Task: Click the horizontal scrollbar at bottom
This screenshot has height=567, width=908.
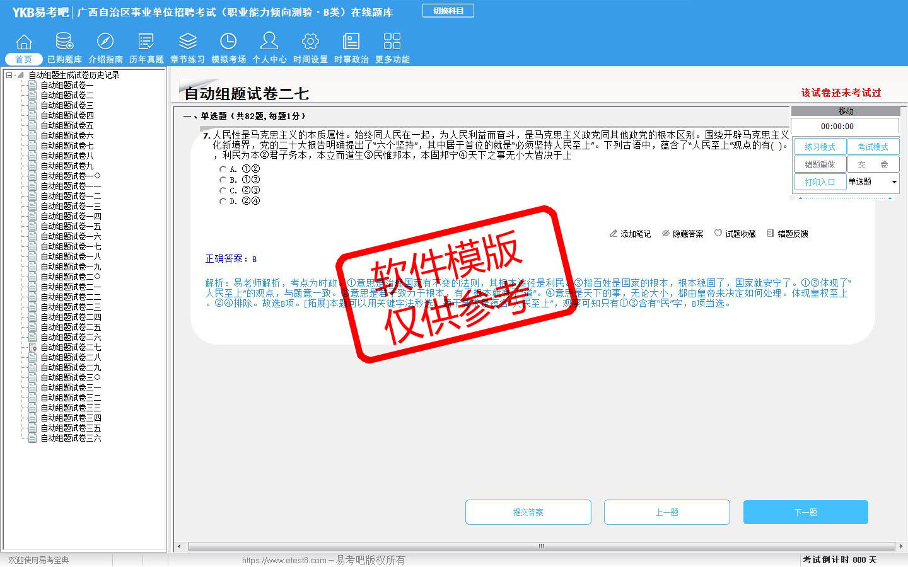Action: click(541, 546)
